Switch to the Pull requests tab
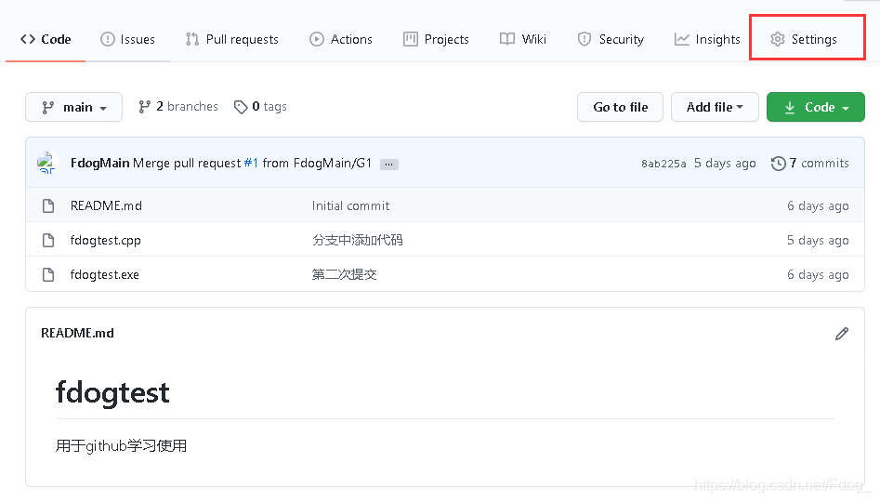 (231, 39)
